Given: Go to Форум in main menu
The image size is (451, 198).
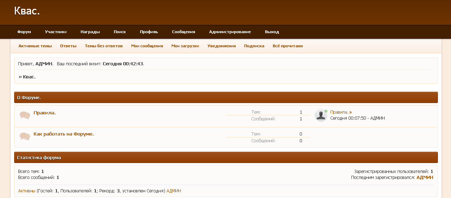Looking at the screenshot, I should click(24, 32).
